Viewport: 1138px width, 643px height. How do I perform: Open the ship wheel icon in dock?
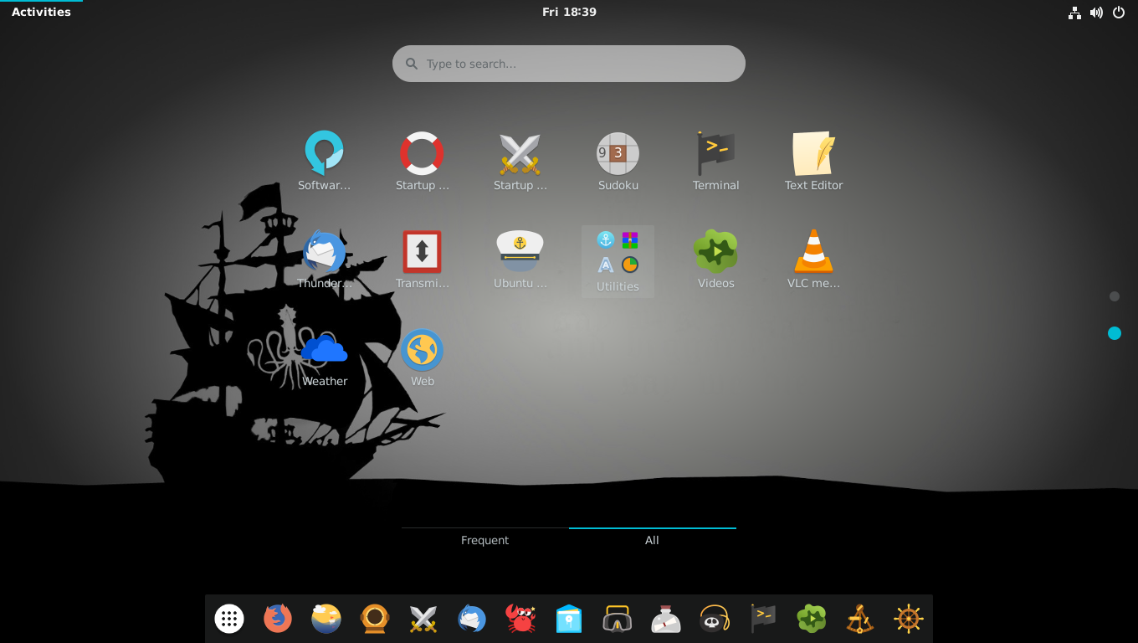point(909,619)
